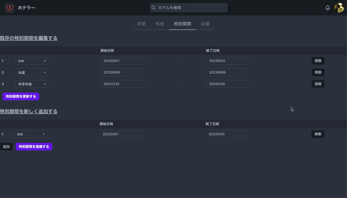Switch to the 料金 tab
Viewport: 347px width, 198px height.
(x=160, y=24)
